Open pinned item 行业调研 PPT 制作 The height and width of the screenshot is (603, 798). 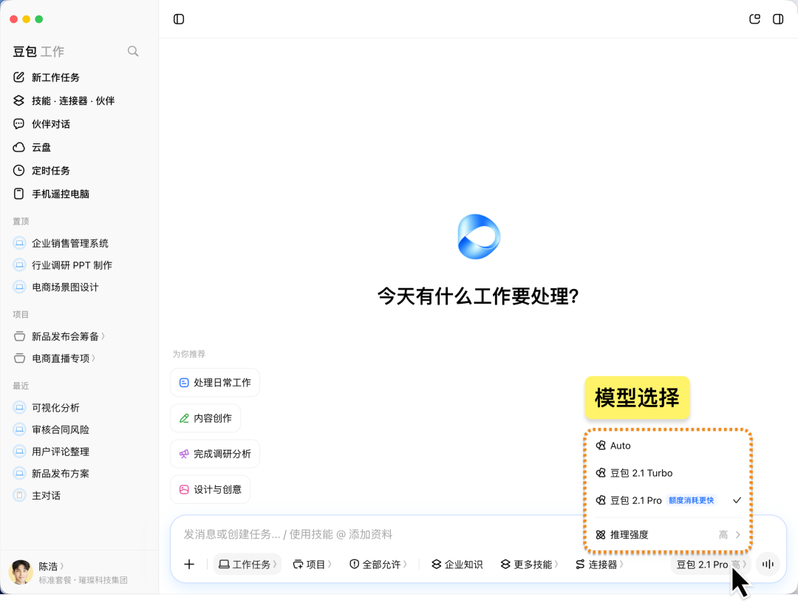point(63,265)
